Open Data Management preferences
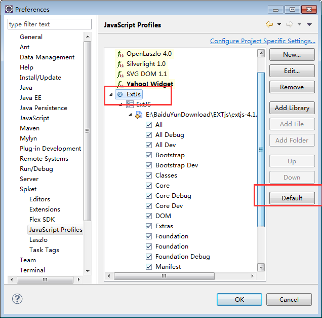 pyautogui.click(x=47, y=57)
